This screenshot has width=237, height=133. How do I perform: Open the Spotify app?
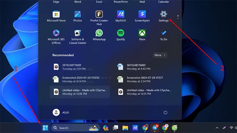coord(121,35)
